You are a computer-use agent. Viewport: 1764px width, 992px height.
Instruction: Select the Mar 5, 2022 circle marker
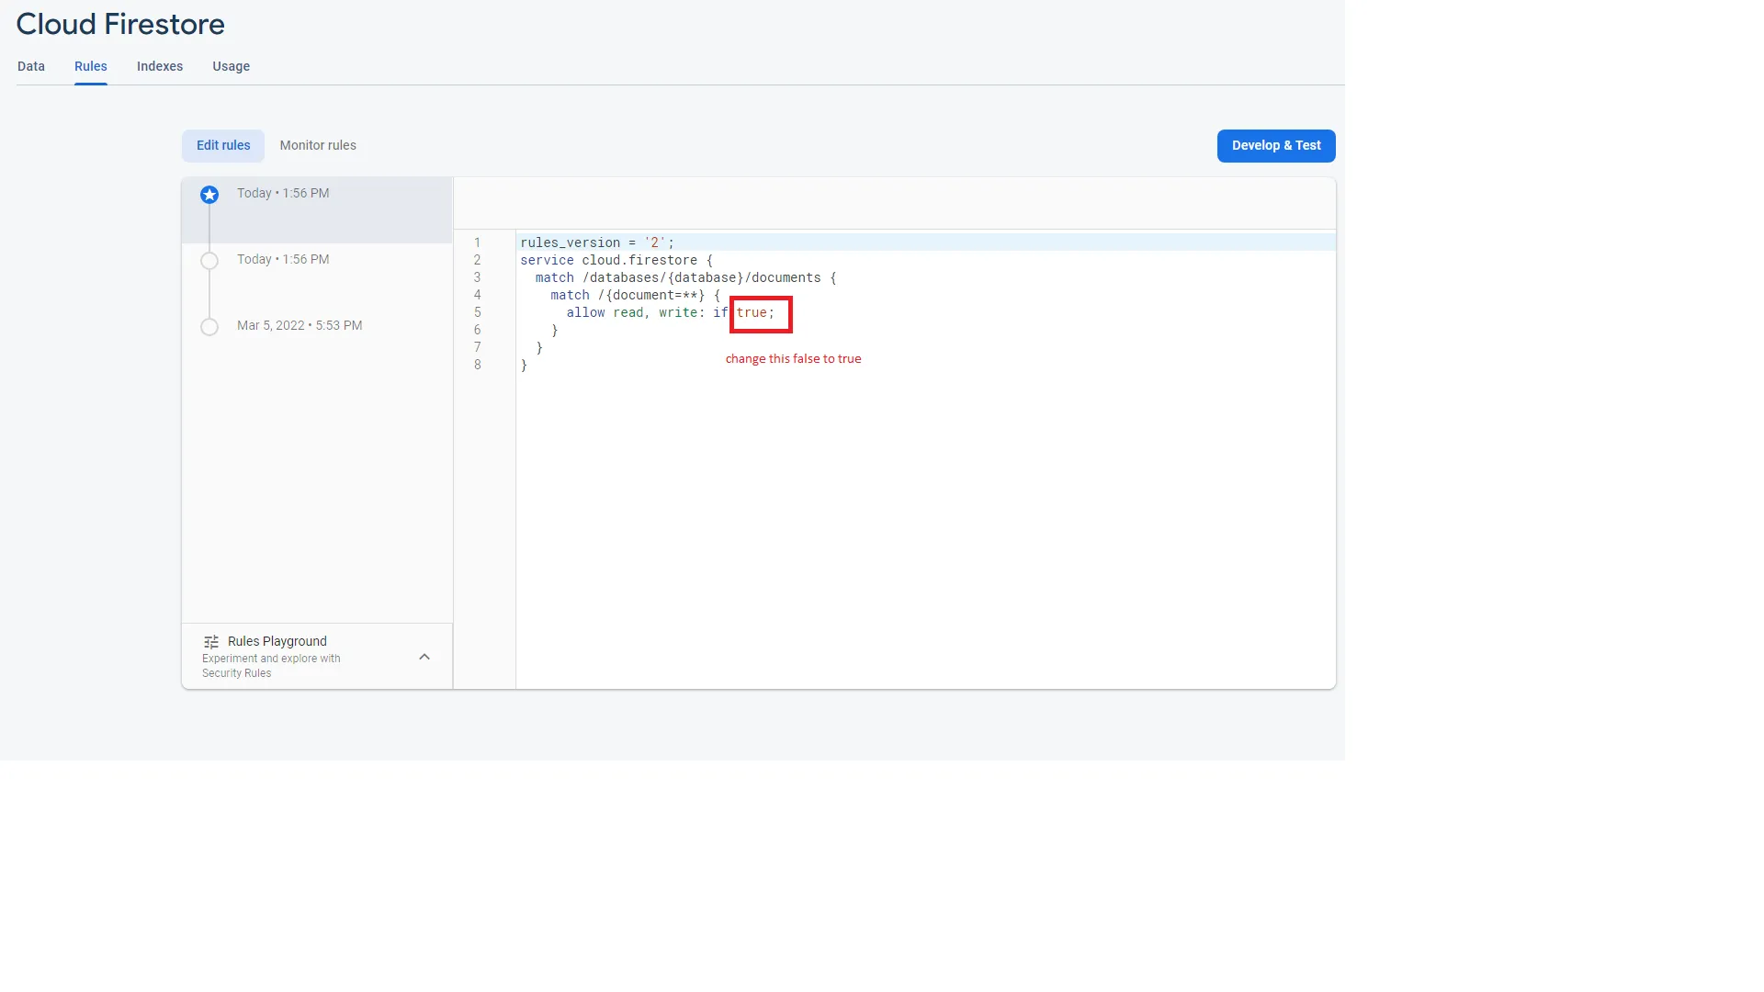point(209,327)
